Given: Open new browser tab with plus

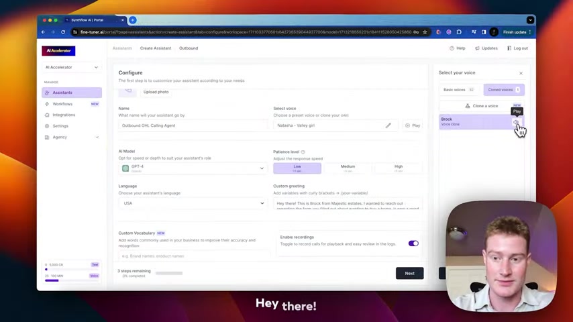Looking at the screenshot, I should point(133,20).
